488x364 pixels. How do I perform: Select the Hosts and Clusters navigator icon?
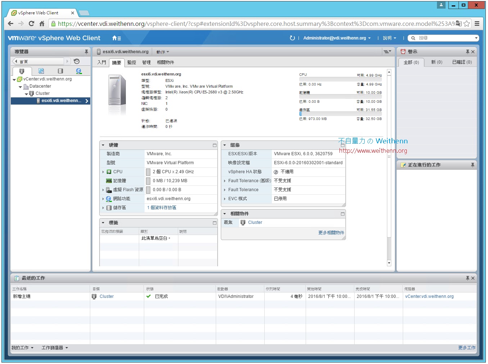(22, 71)
